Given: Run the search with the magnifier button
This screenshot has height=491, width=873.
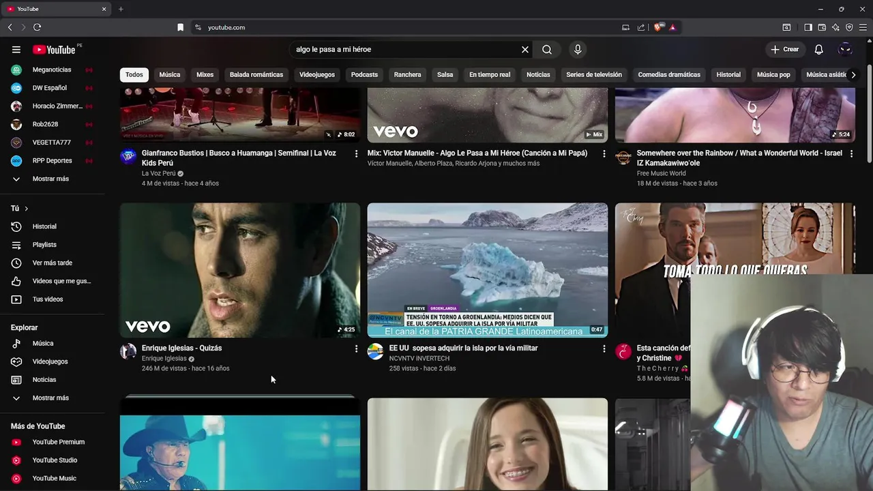Looking at the screenshot, I should (547, 49).
